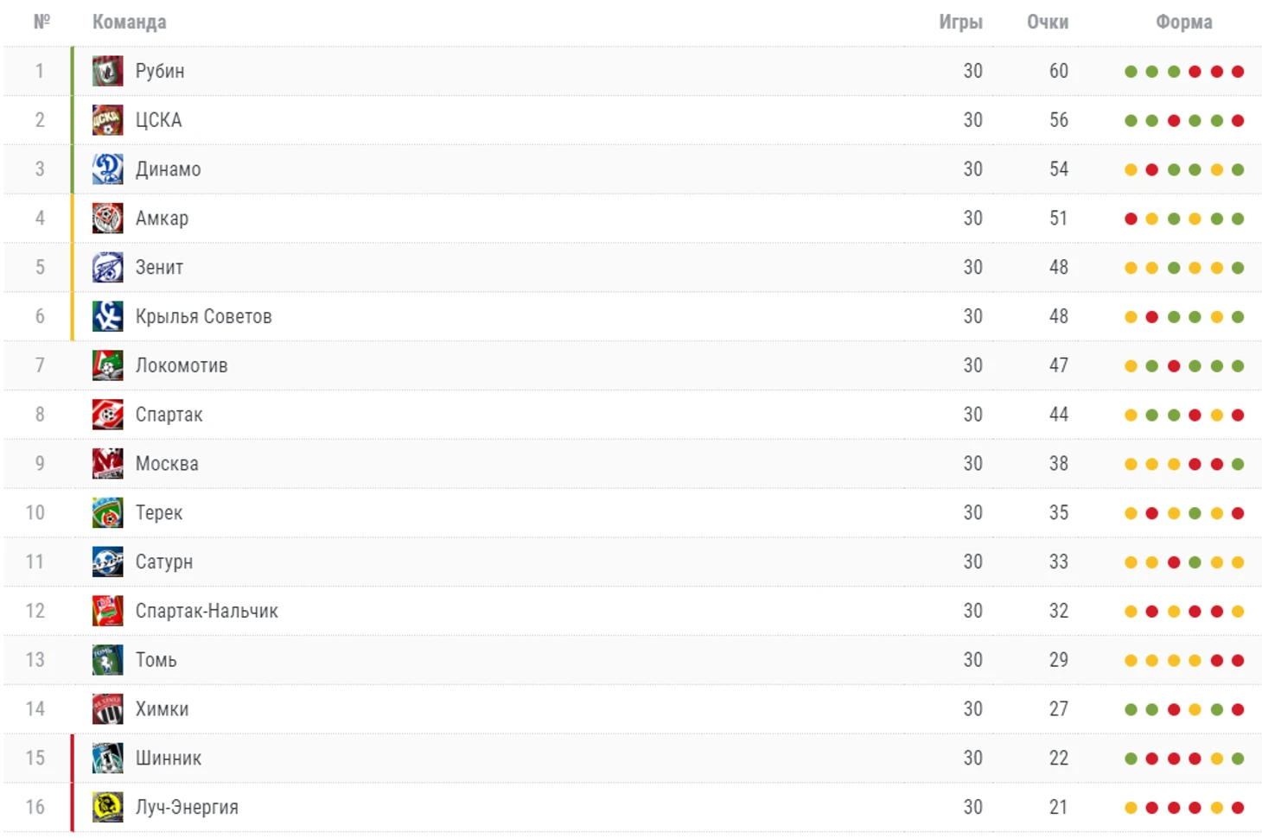Click the Луч-Энергия yellow logo
This screenshot has height=838, width=1262.
(x=107, y=807)
